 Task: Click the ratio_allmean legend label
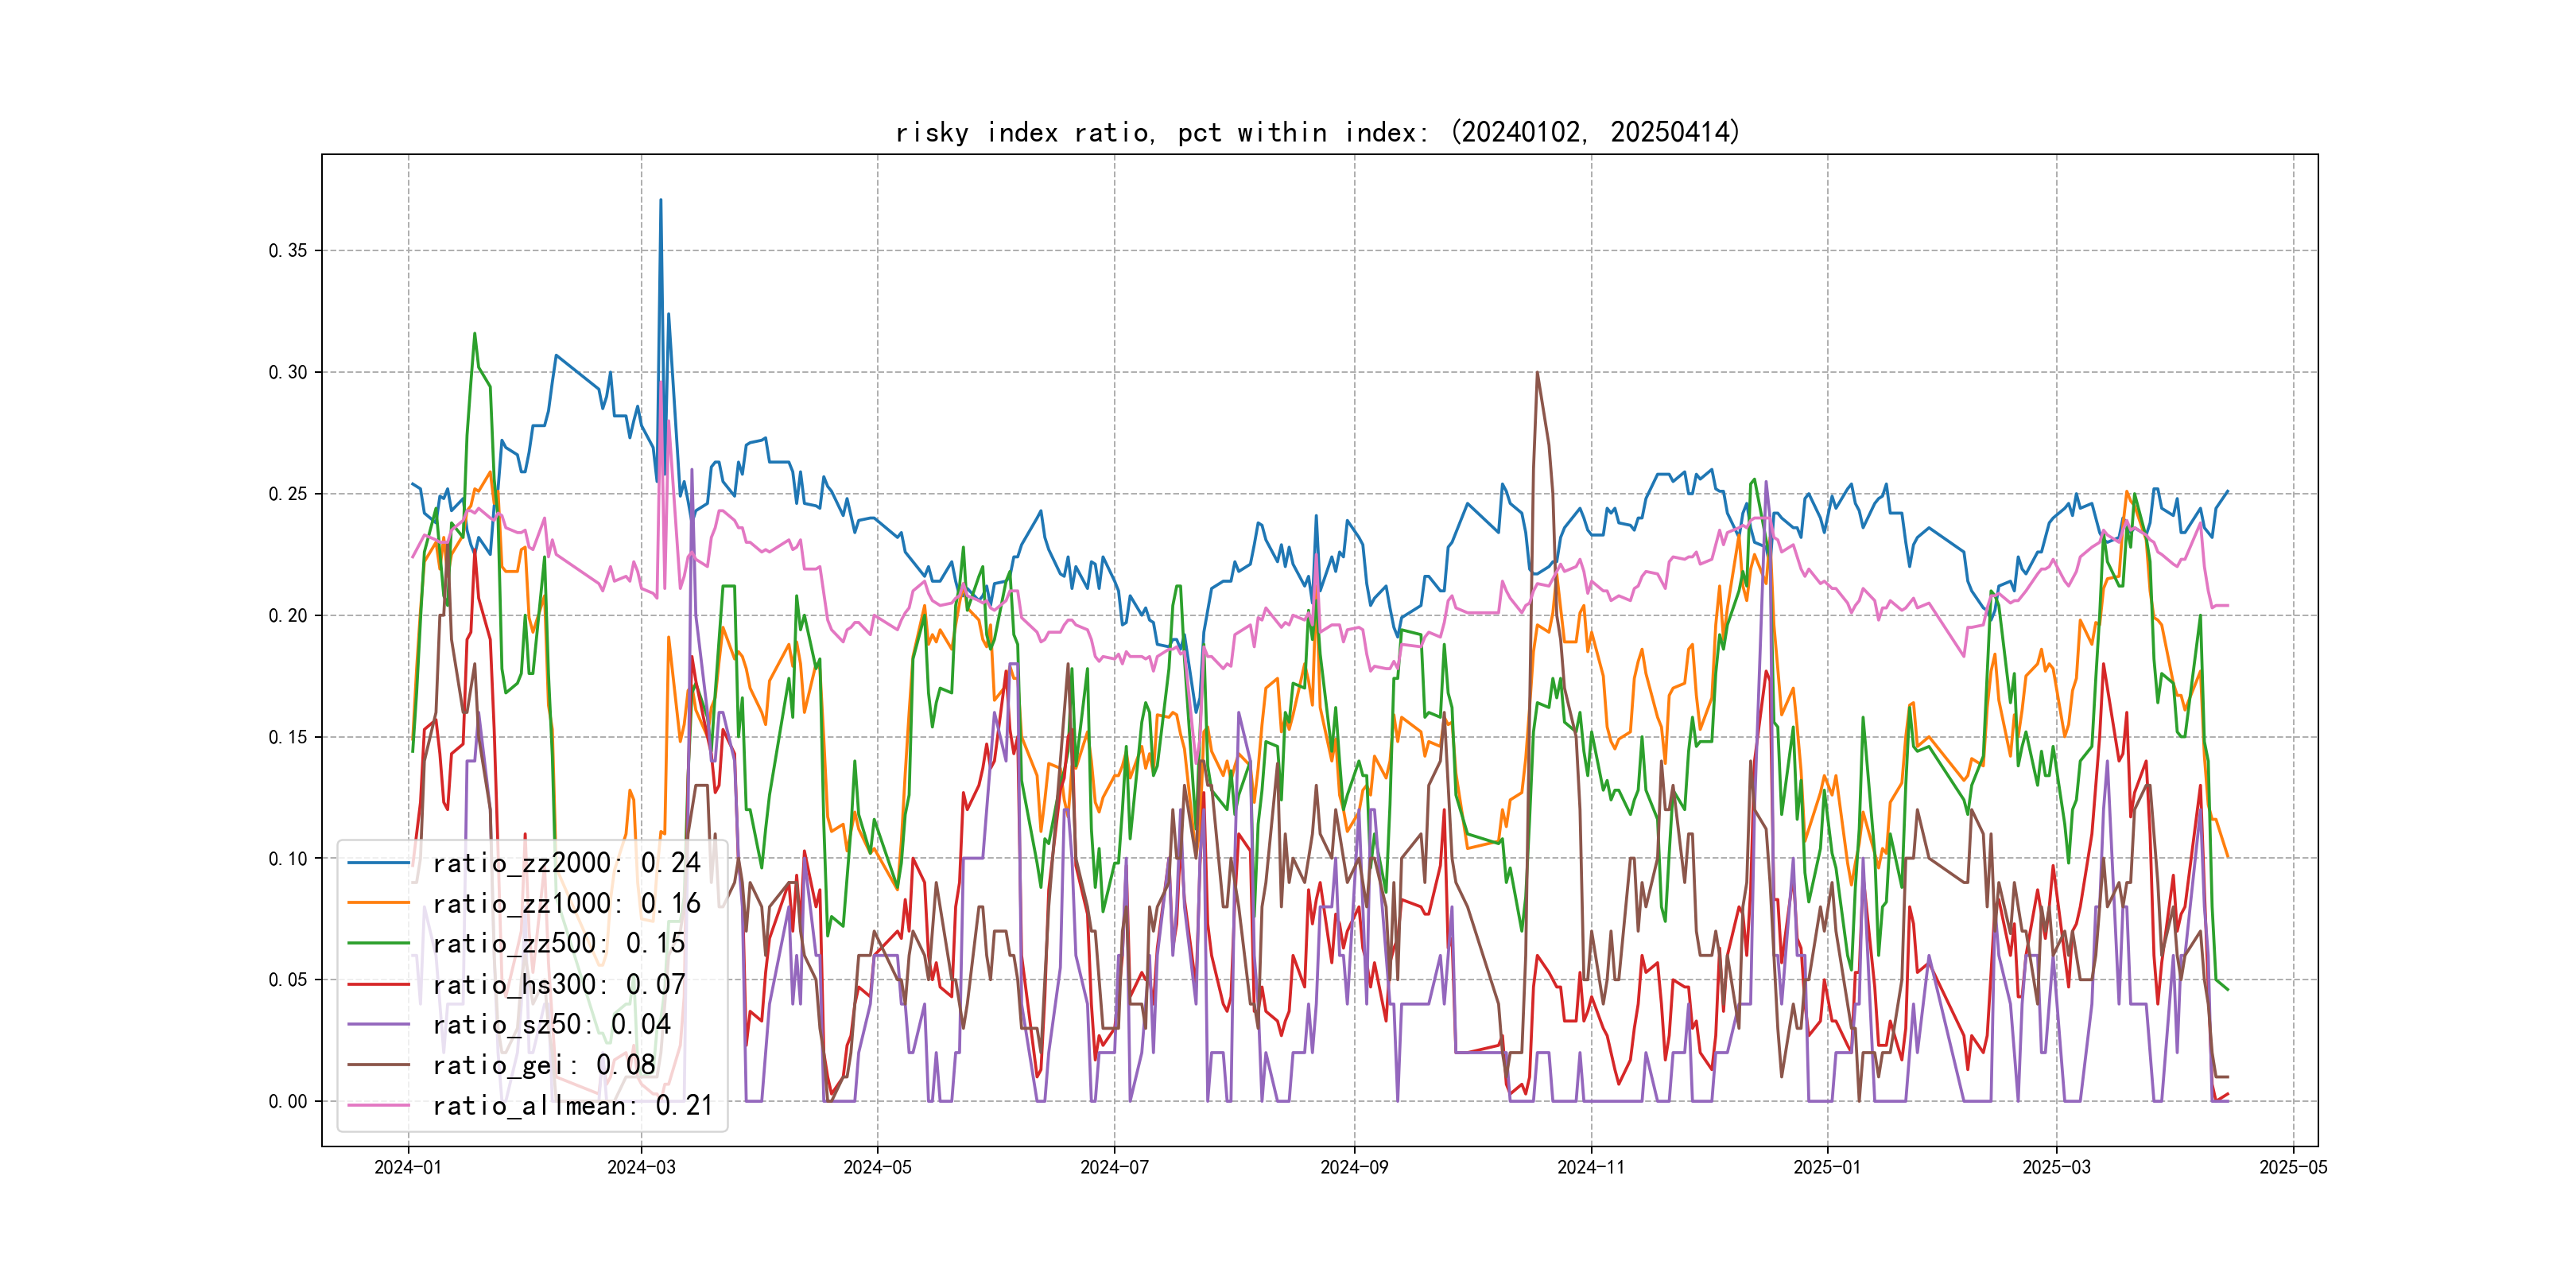coord(572,1105)
